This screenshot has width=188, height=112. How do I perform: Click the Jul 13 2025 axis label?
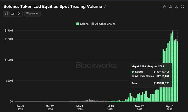point(110,108)
